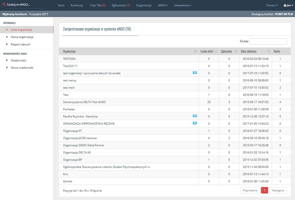
Task: Click Parafia Rzymsko - Katolicka name
Action: [80, 116]
